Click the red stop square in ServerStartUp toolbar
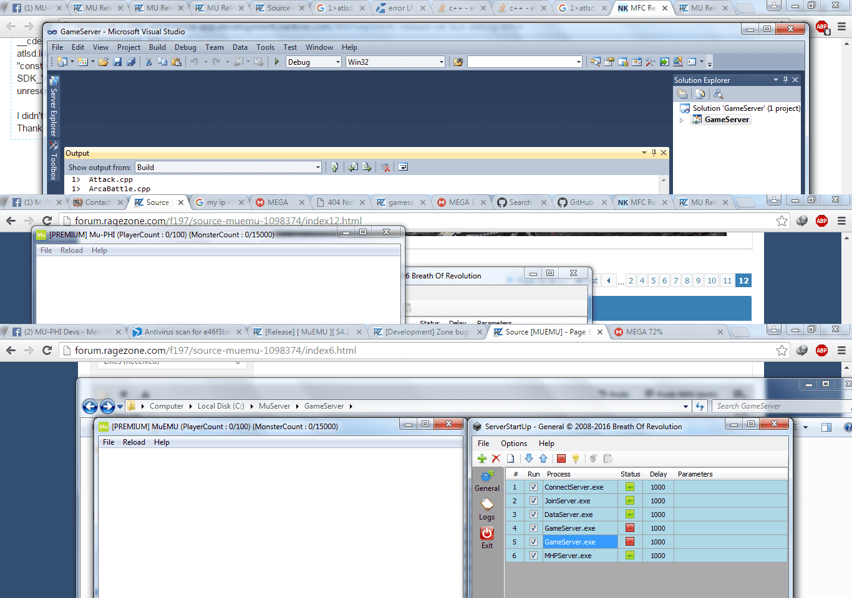852x598 pixels. (x=561, y=458)
